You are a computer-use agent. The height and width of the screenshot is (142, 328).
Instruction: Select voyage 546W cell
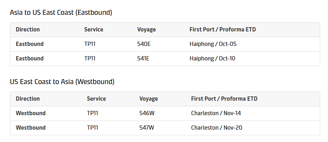[x=147, y=113]
